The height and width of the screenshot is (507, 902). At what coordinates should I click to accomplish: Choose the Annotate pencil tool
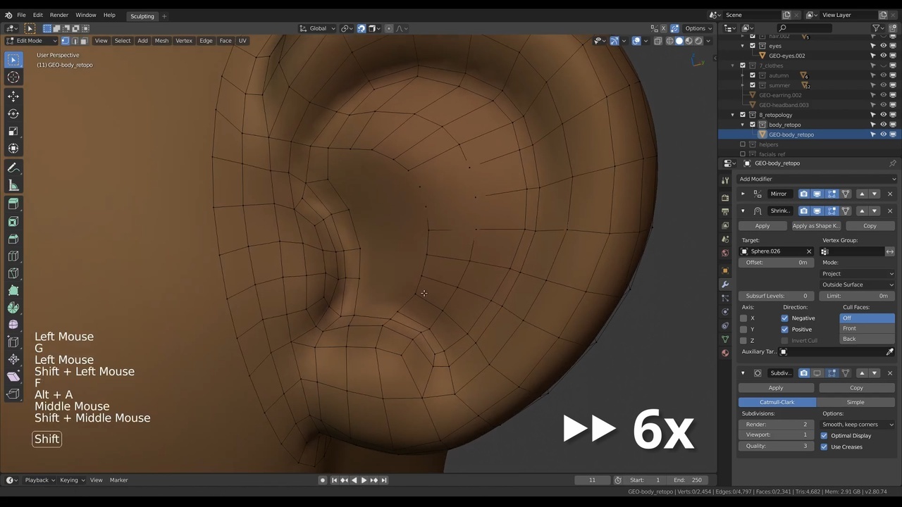point(13,168)
